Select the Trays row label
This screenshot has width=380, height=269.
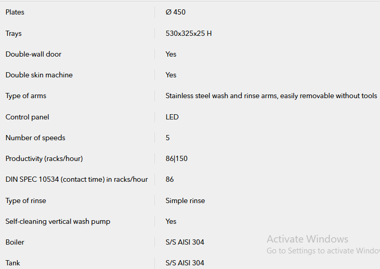pyautogui.click(x=14, y=33)
